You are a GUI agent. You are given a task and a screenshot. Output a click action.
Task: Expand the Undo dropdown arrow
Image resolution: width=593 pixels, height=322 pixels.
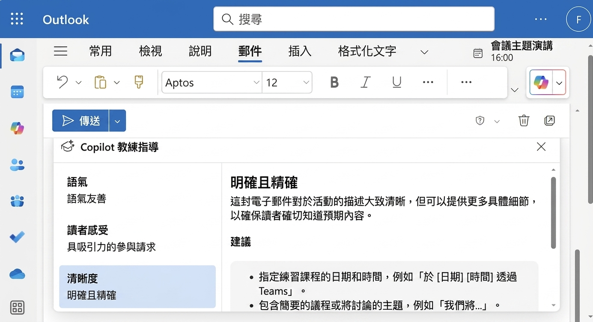78,83
